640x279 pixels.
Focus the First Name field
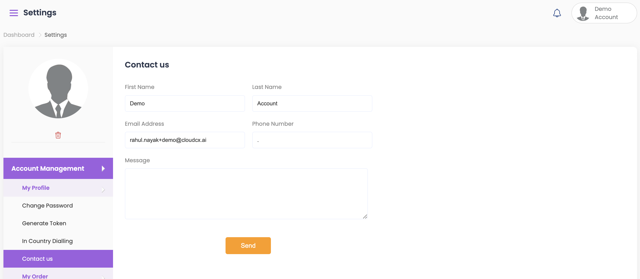click(x=185, y=103)
